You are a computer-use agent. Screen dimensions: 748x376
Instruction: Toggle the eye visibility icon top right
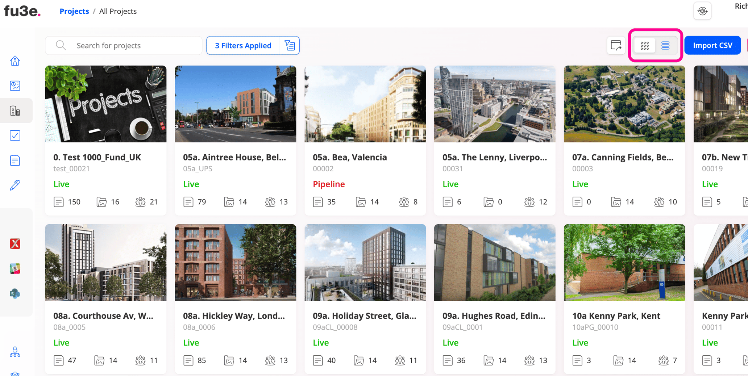[702, 11]
